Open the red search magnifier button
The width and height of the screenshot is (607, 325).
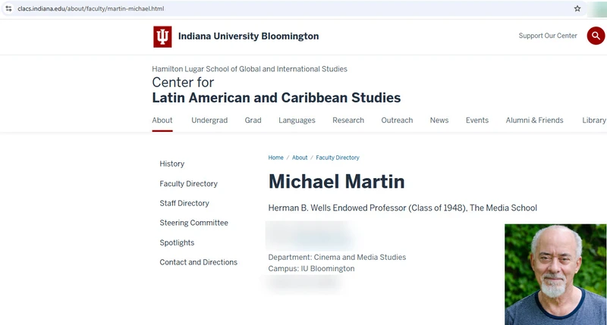tap(596, 36)
